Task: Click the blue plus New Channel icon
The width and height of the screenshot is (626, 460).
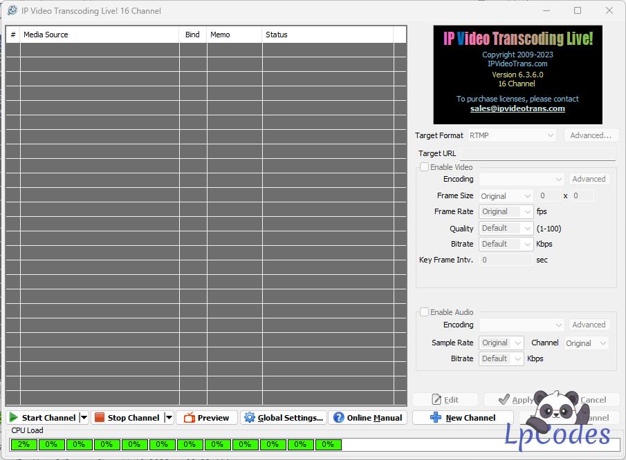Action: (436, 418)
